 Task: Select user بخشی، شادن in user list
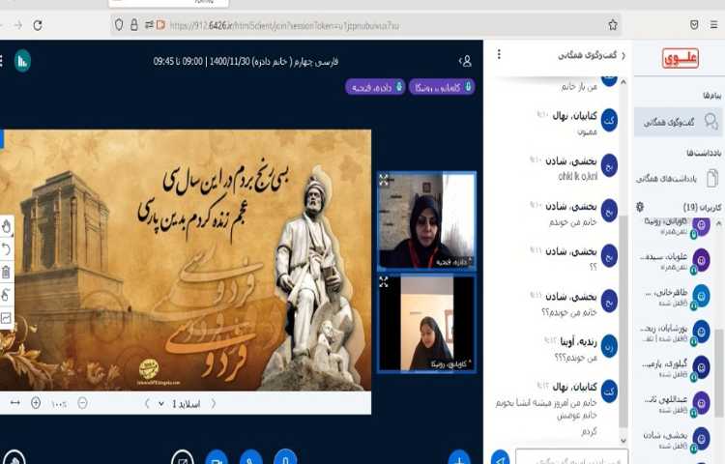[x=676, y=439]
